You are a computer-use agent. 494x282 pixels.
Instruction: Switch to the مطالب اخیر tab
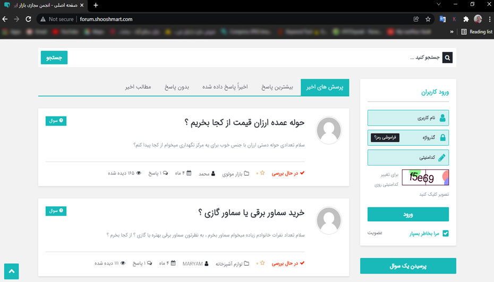(x=138, y=87)
